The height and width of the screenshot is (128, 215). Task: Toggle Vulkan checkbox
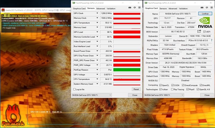pos(160,89)
